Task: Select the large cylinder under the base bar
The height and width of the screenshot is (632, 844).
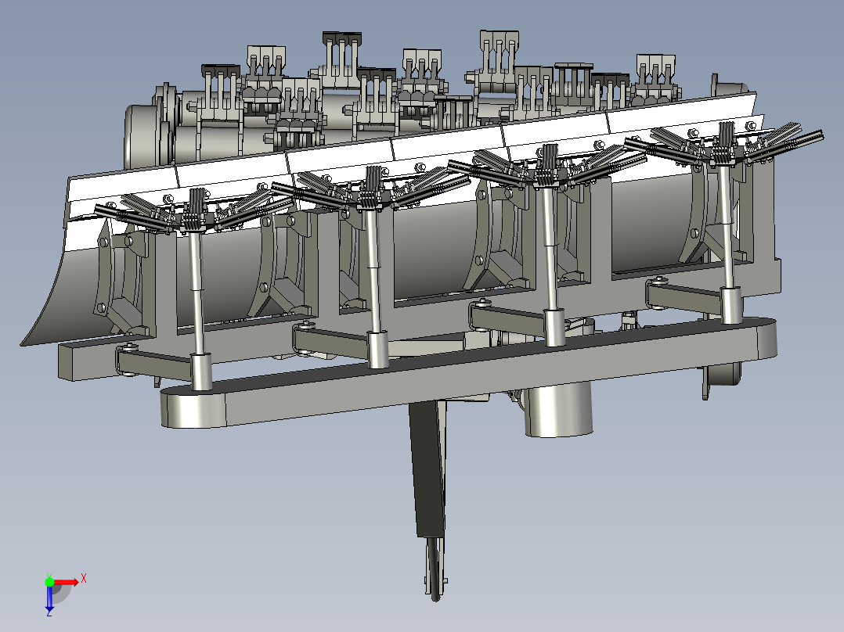Action: click(558, 409)
